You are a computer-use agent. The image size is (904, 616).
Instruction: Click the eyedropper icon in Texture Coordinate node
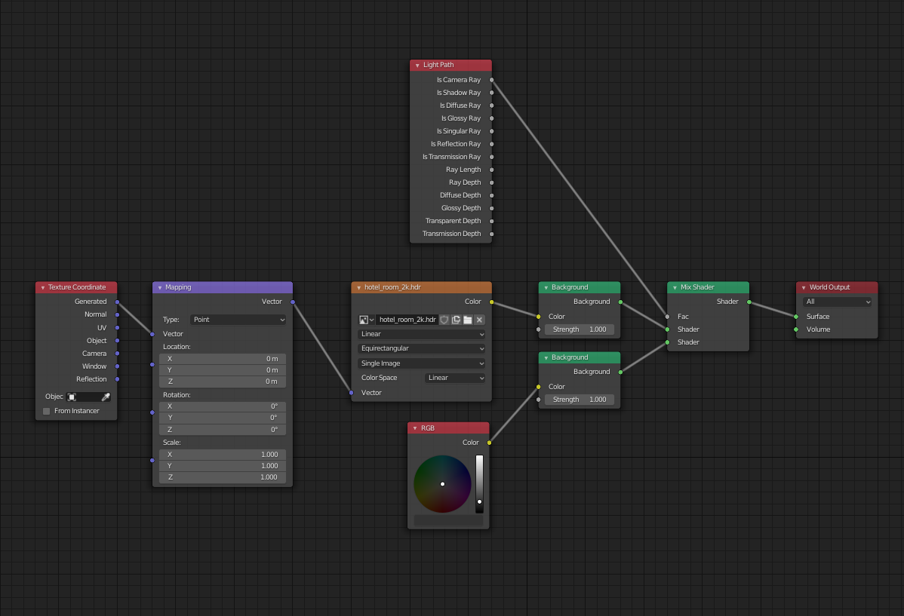pos(106,397)
